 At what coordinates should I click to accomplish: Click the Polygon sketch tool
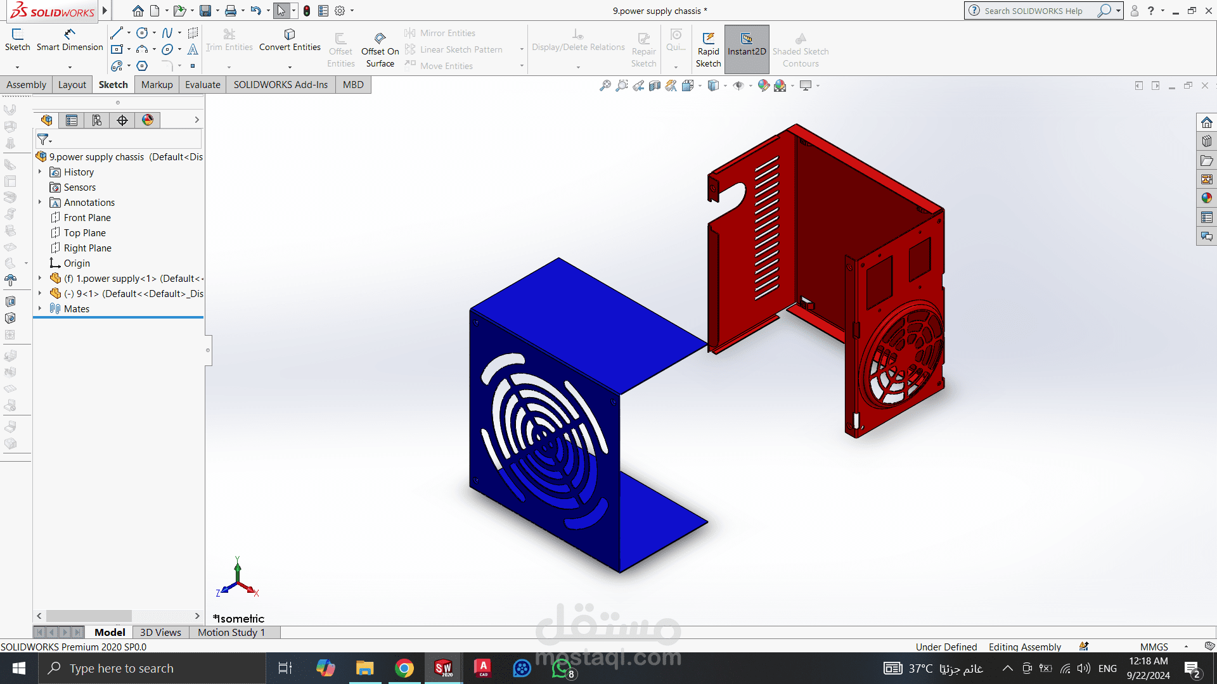[x=143, y=66]
